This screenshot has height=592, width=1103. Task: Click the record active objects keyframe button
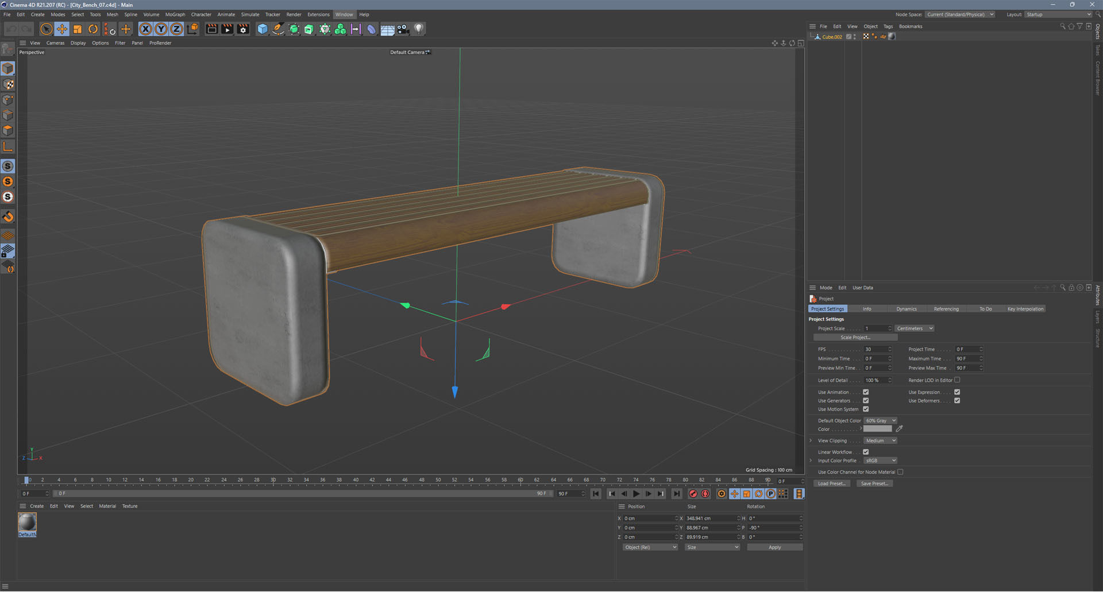pos(693,494)
